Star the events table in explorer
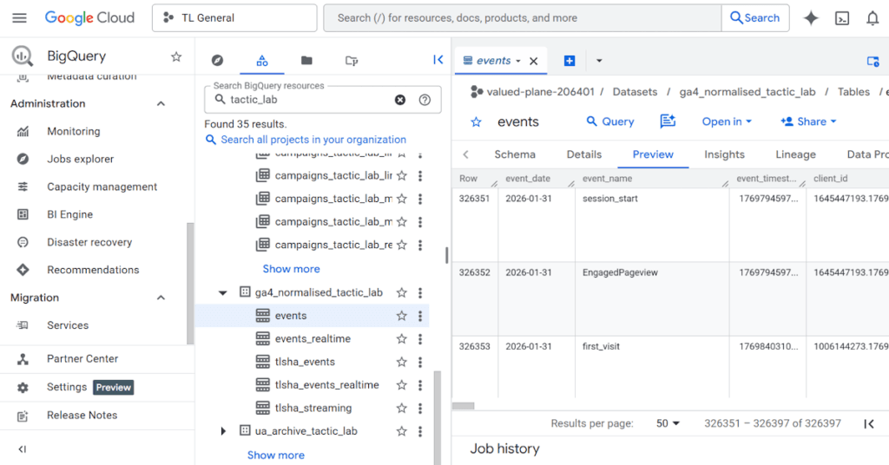The height and width of the screenshot is (465, 889). 401,317
